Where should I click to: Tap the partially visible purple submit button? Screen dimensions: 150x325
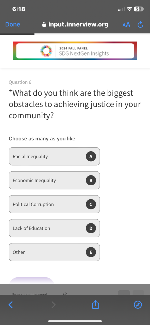click(32, 281)
